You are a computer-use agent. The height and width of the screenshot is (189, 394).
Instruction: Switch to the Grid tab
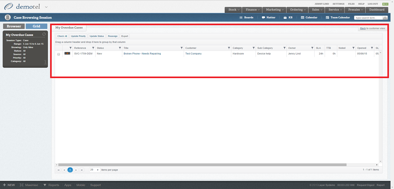(37, 26)
